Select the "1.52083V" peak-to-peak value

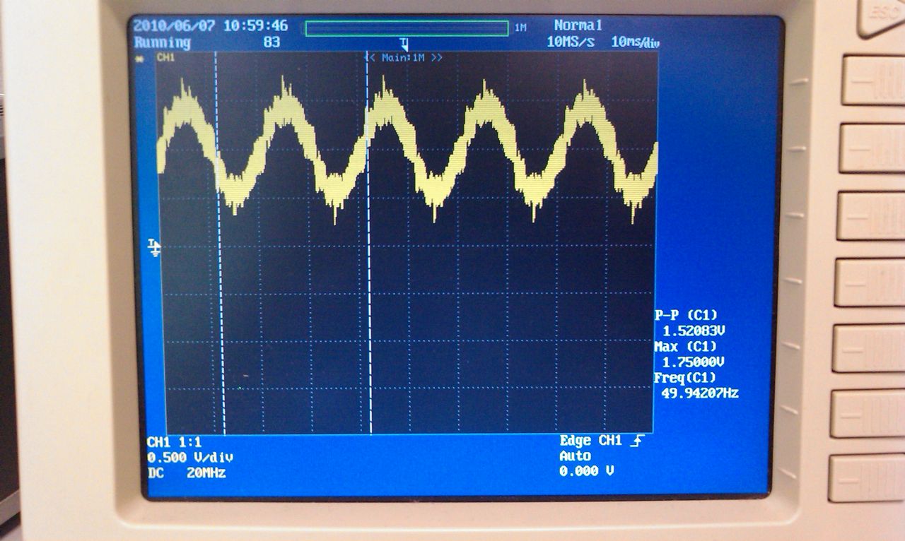[695, 330]
